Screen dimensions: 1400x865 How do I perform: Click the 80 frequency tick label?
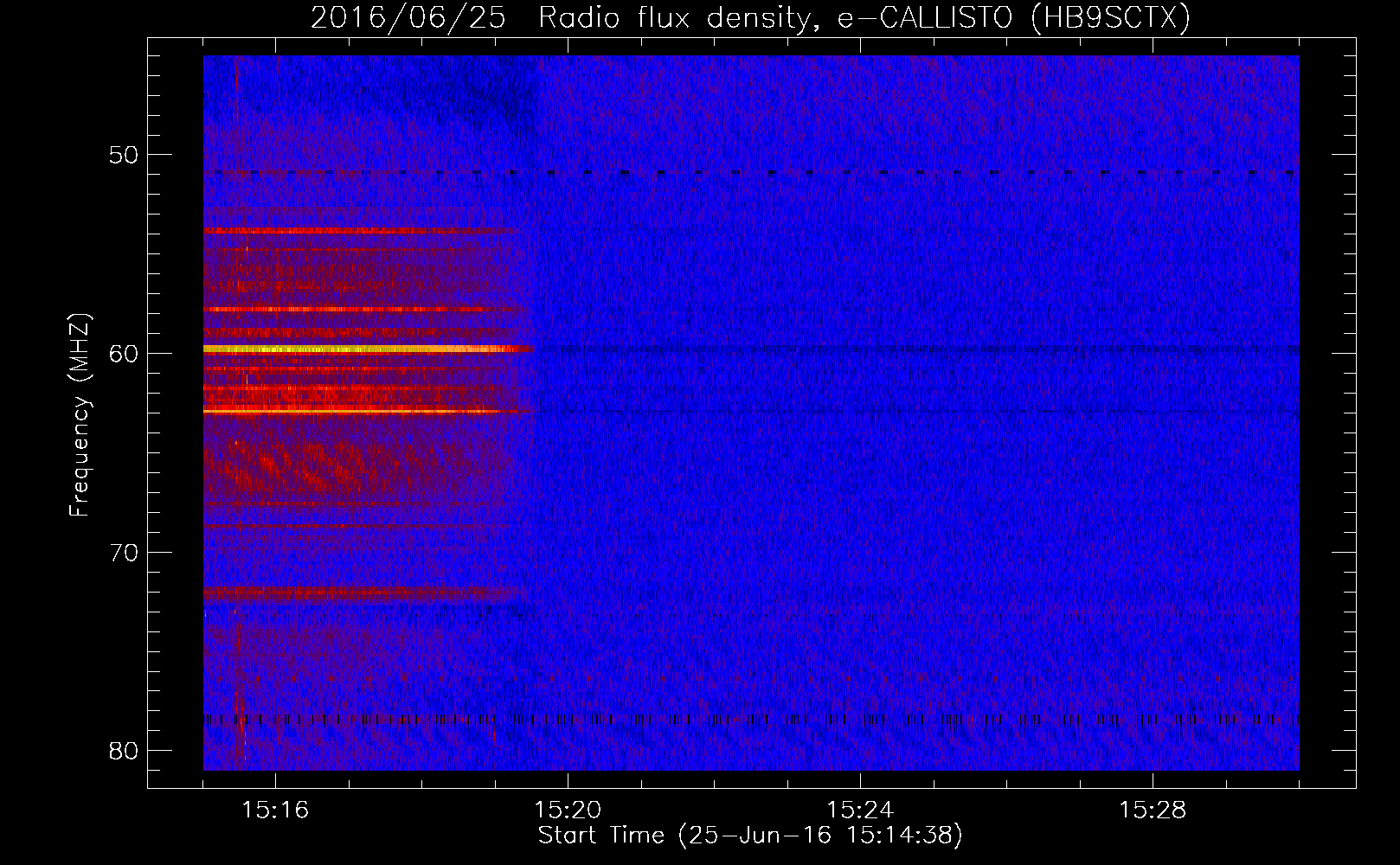pos(124,750)
